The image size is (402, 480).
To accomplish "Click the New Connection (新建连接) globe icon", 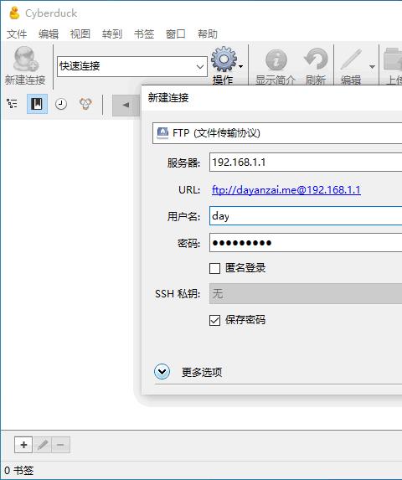I will (25, 59).
